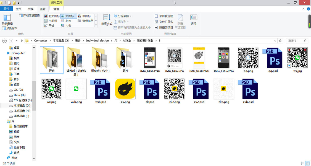This screenshot has height=166, width=311.
Task: Open recent locations dropdown arrow
Action: [x=17, y=41]
